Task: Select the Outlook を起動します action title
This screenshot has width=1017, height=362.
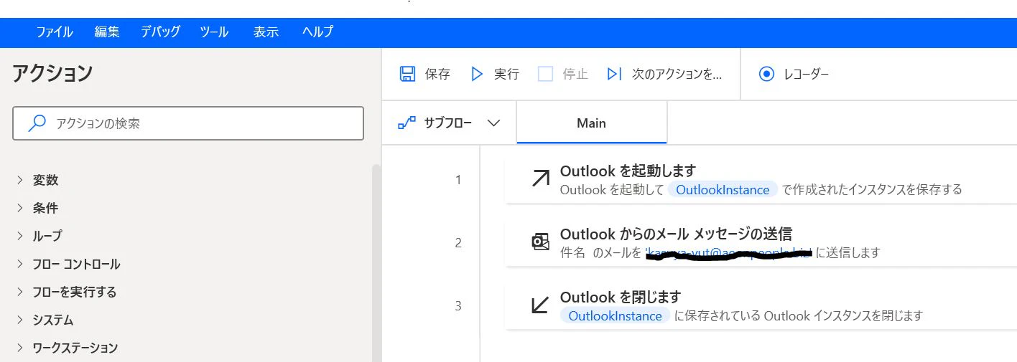Action: [628, 171]
